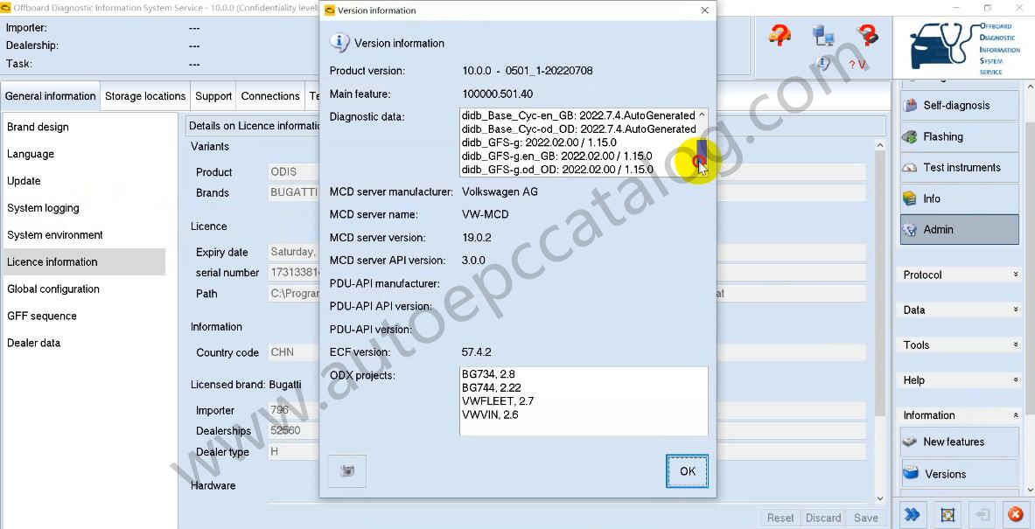Click the Discard button
The image size is (1035, 529).
pos(823,518)
